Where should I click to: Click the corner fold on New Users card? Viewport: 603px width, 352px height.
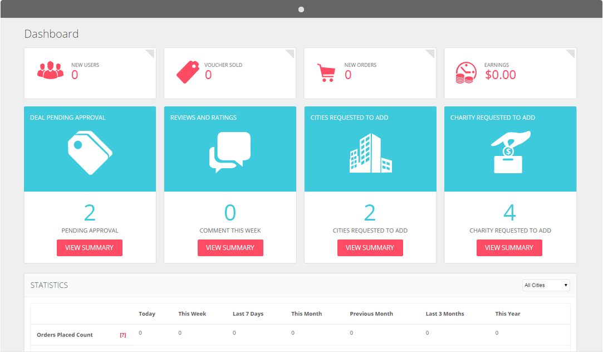pyautogui.click(x=151, y=53)
